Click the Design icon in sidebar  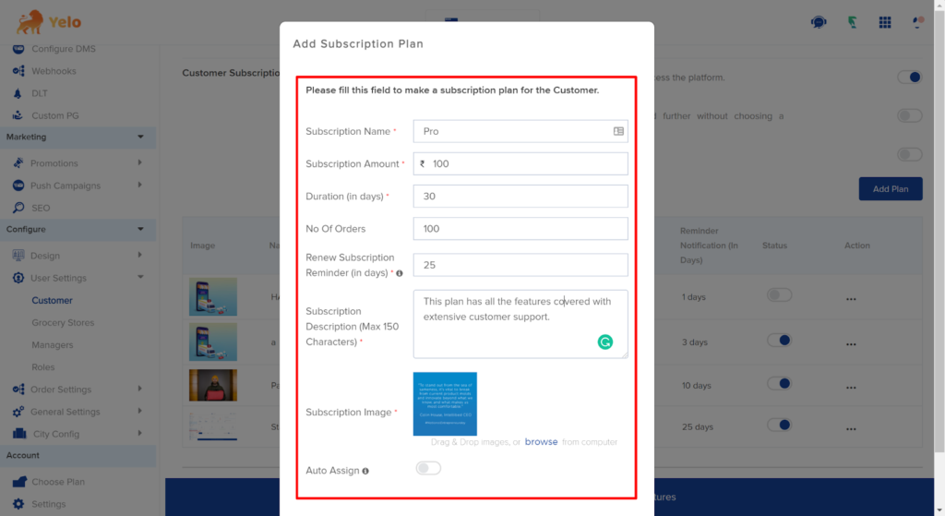(18, 255)
